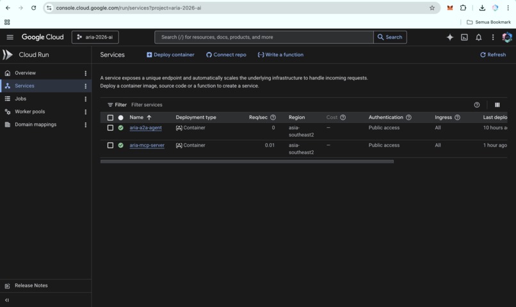Go to Overview in the sidebar

tap(26, 73)
